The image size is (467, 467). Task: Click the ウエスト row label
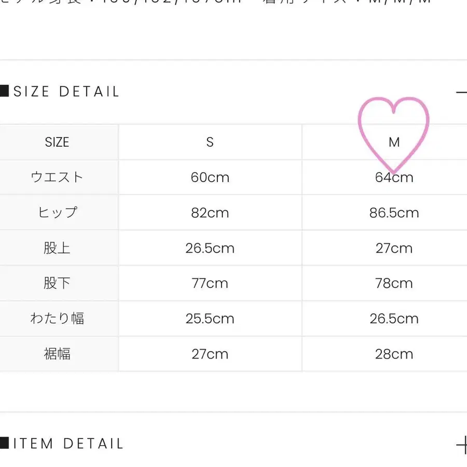click(x=58, y=177)
